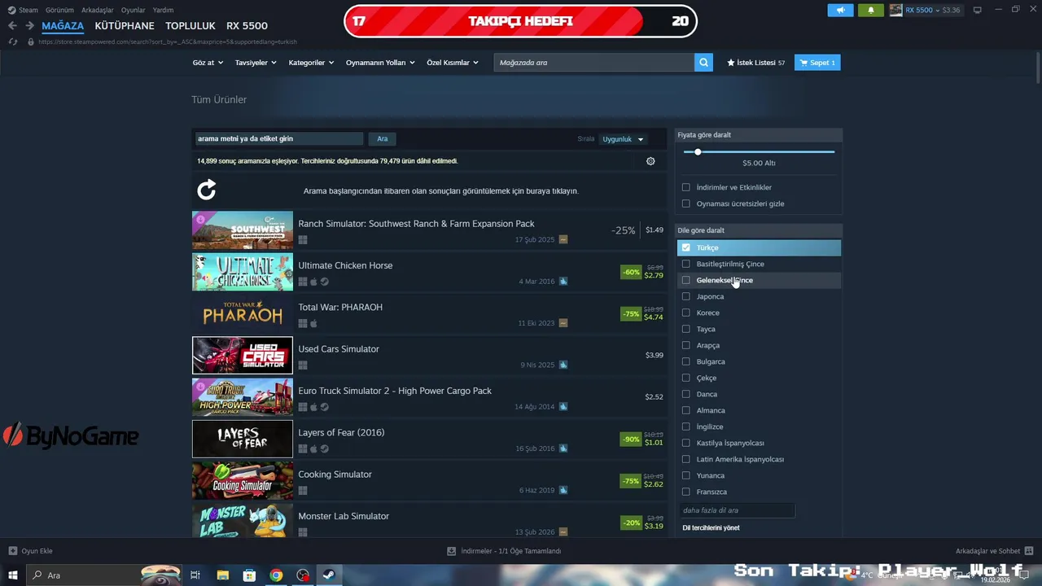Click the Ara search button
1042x586 pixels.
click(x=383, y=139)
